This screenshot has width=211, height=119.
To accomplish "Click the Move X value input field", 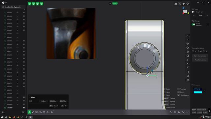I will 43,101.
